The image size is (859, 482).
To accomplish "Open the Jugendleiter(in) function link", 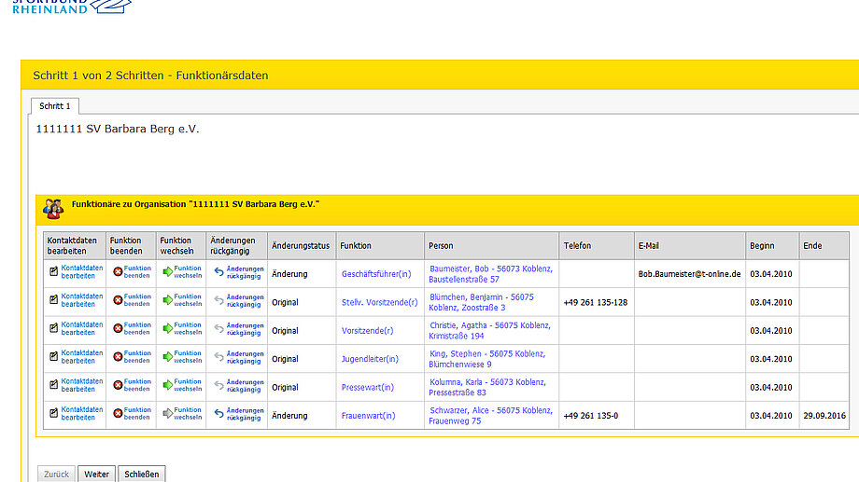I will pos(370,359).
